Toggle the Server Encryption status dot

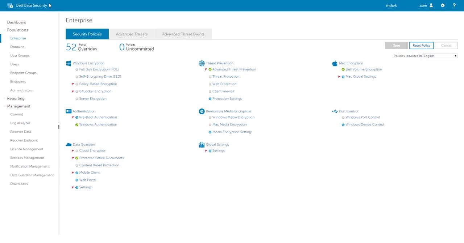77,99
